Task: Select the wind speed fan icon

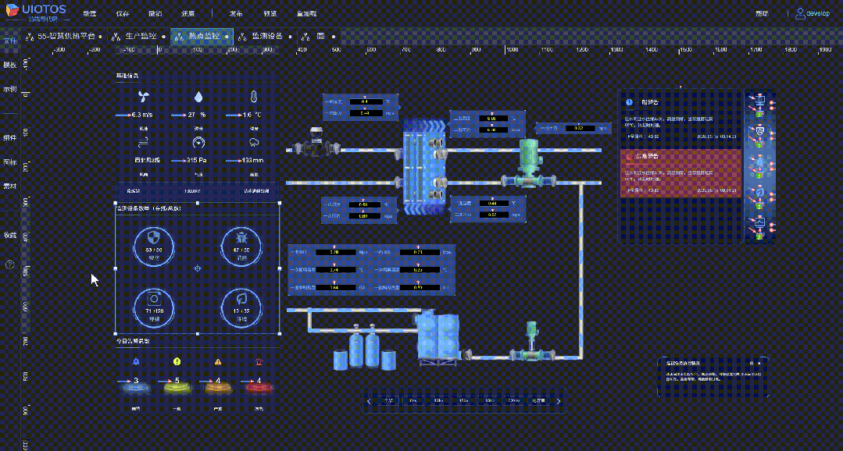Action: pos(144,97)
